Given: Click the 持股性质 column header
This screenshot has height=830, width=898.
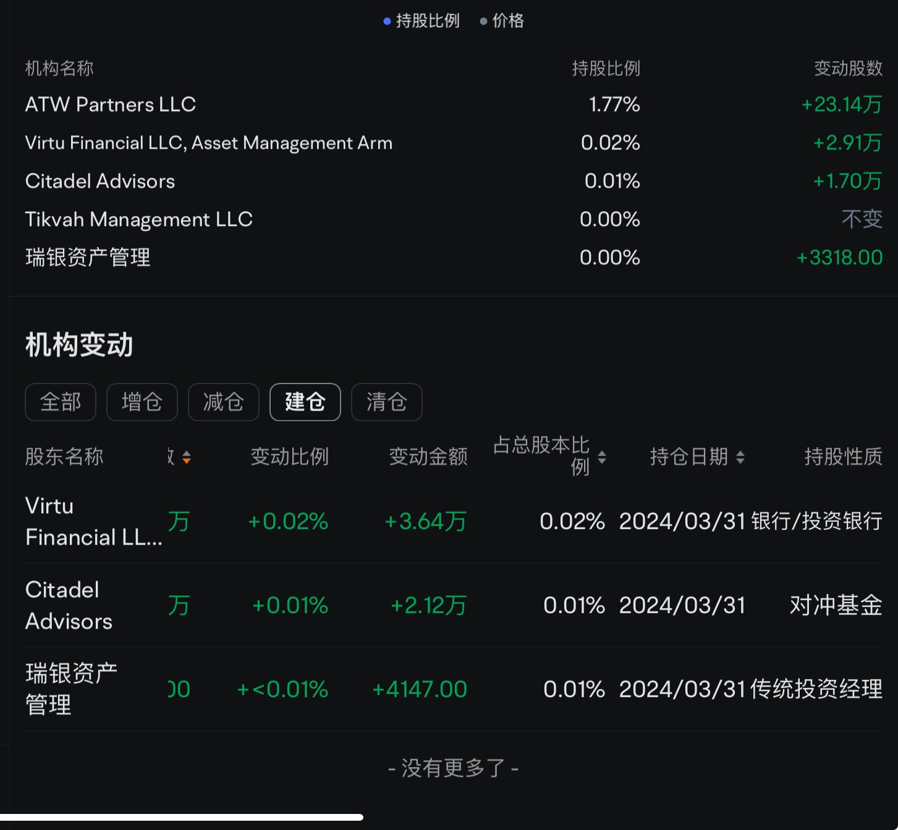Looking at the screenshot, I should (844, 457).
